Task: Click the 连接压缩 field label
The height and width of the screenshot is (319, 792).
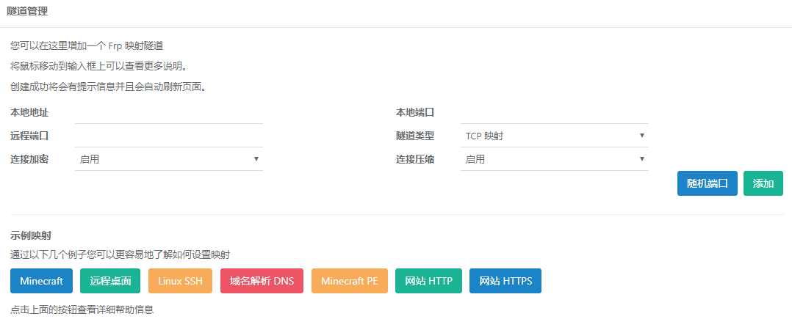Action: tap(415, 159)
